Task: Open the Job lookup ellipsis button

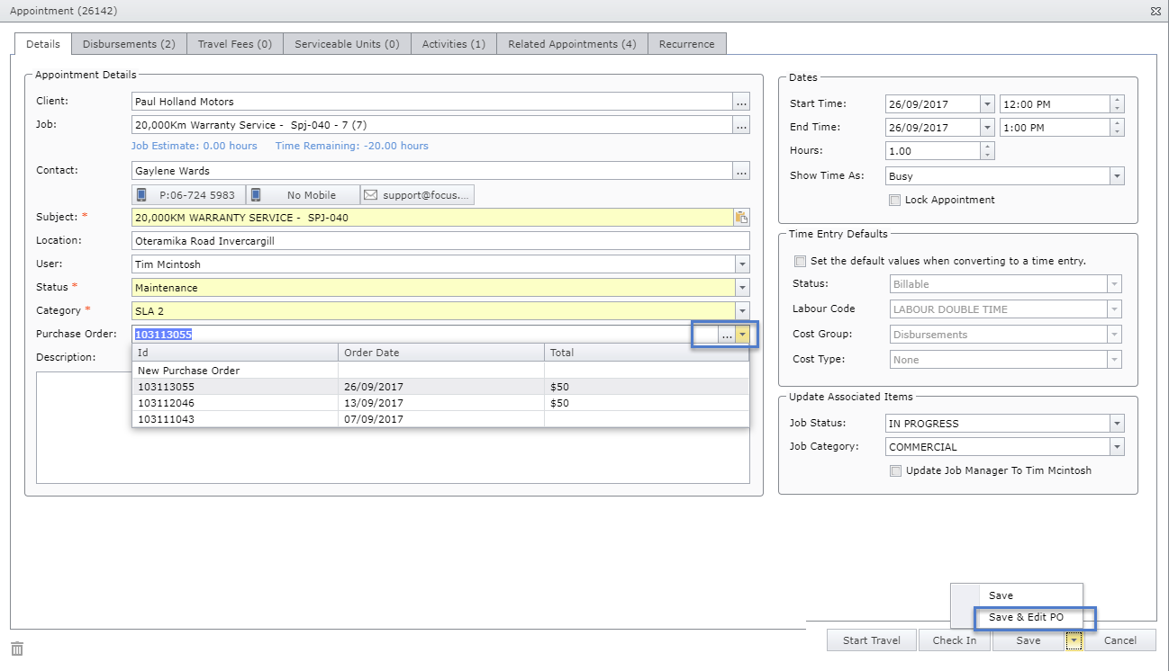Action: (x=741, y=125)
